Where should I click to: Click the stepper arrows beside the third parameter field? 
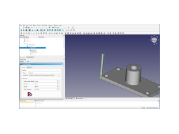(59, 87)
